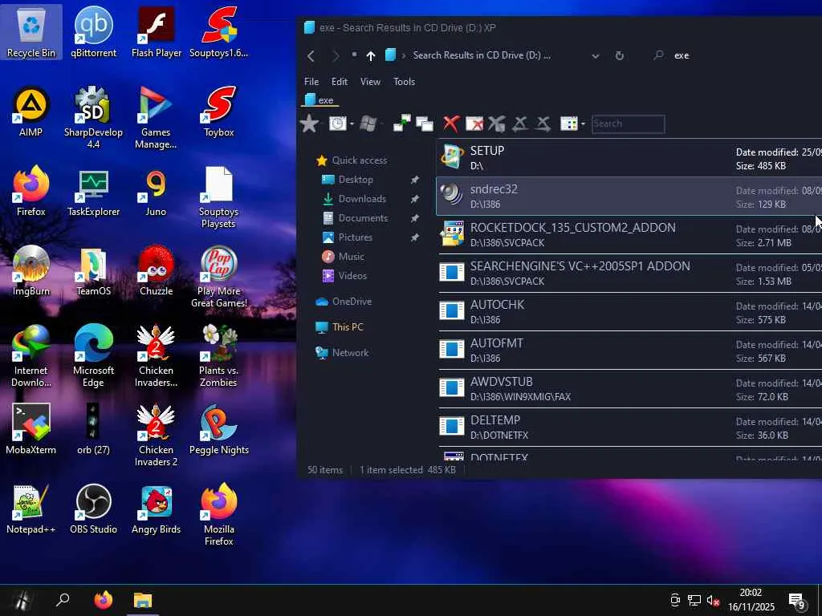The height and width of the screenshot is (616, 822).
Task: Select ImgBurn desktop shortcut
Action: point(31,271)
